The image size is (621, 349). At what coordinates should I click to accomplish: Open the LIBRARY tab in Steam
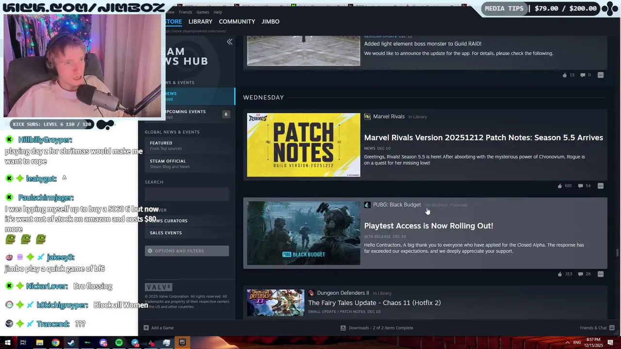[200, 21]
